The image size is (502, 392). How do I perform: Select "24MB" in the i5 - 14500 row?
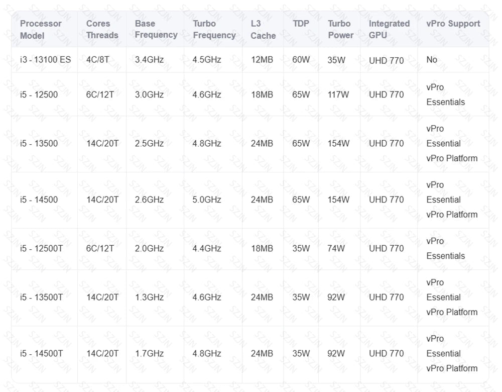coord(262,200)
